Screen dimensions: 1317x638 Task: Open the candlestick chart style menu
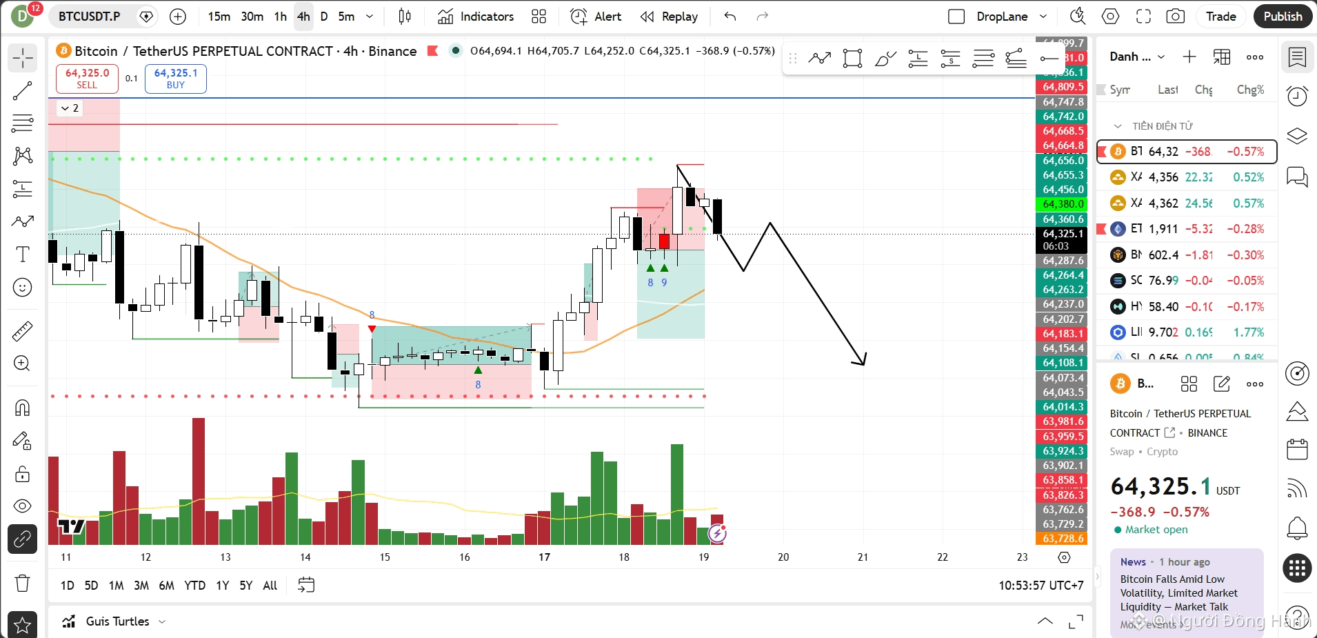pyautogui.click(x=405, y=17)
